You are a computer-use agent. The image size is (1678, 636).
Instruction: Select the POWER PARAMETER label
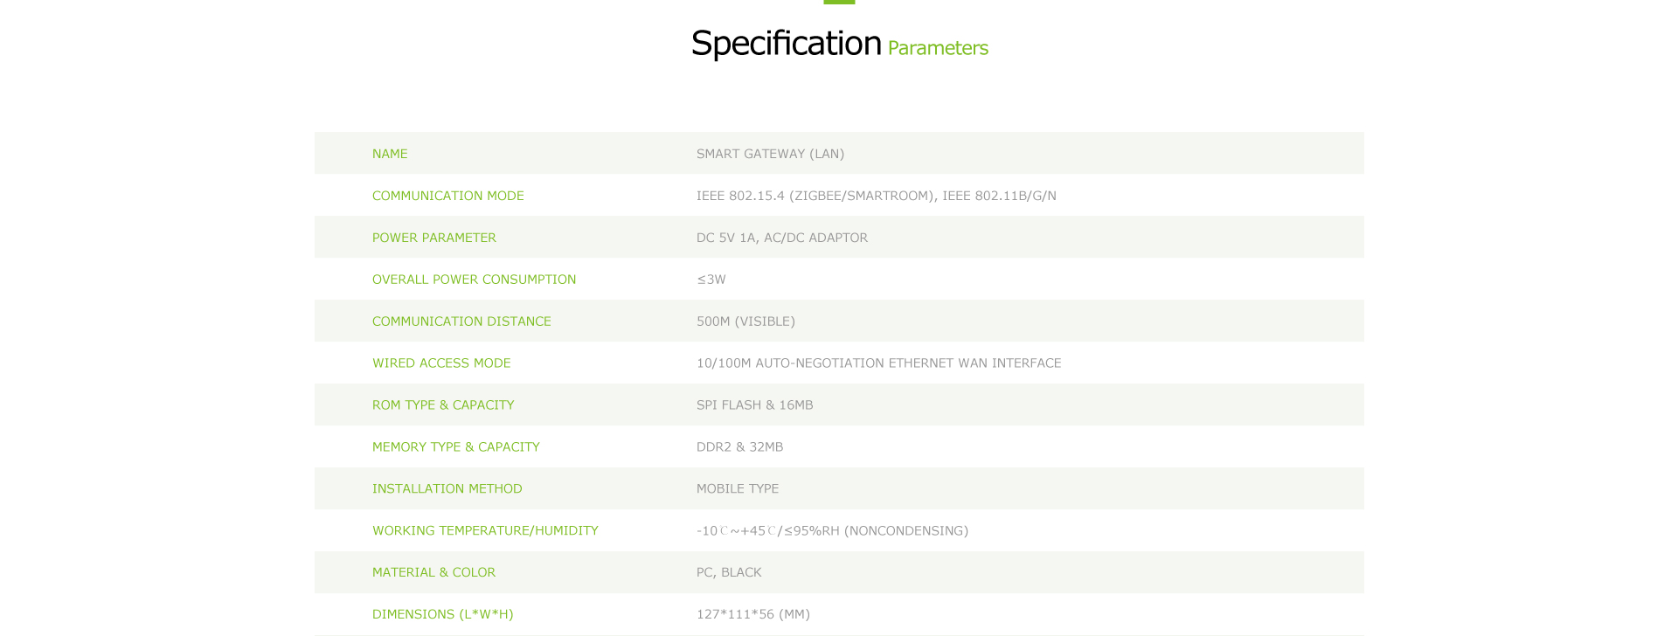(434, 238)
